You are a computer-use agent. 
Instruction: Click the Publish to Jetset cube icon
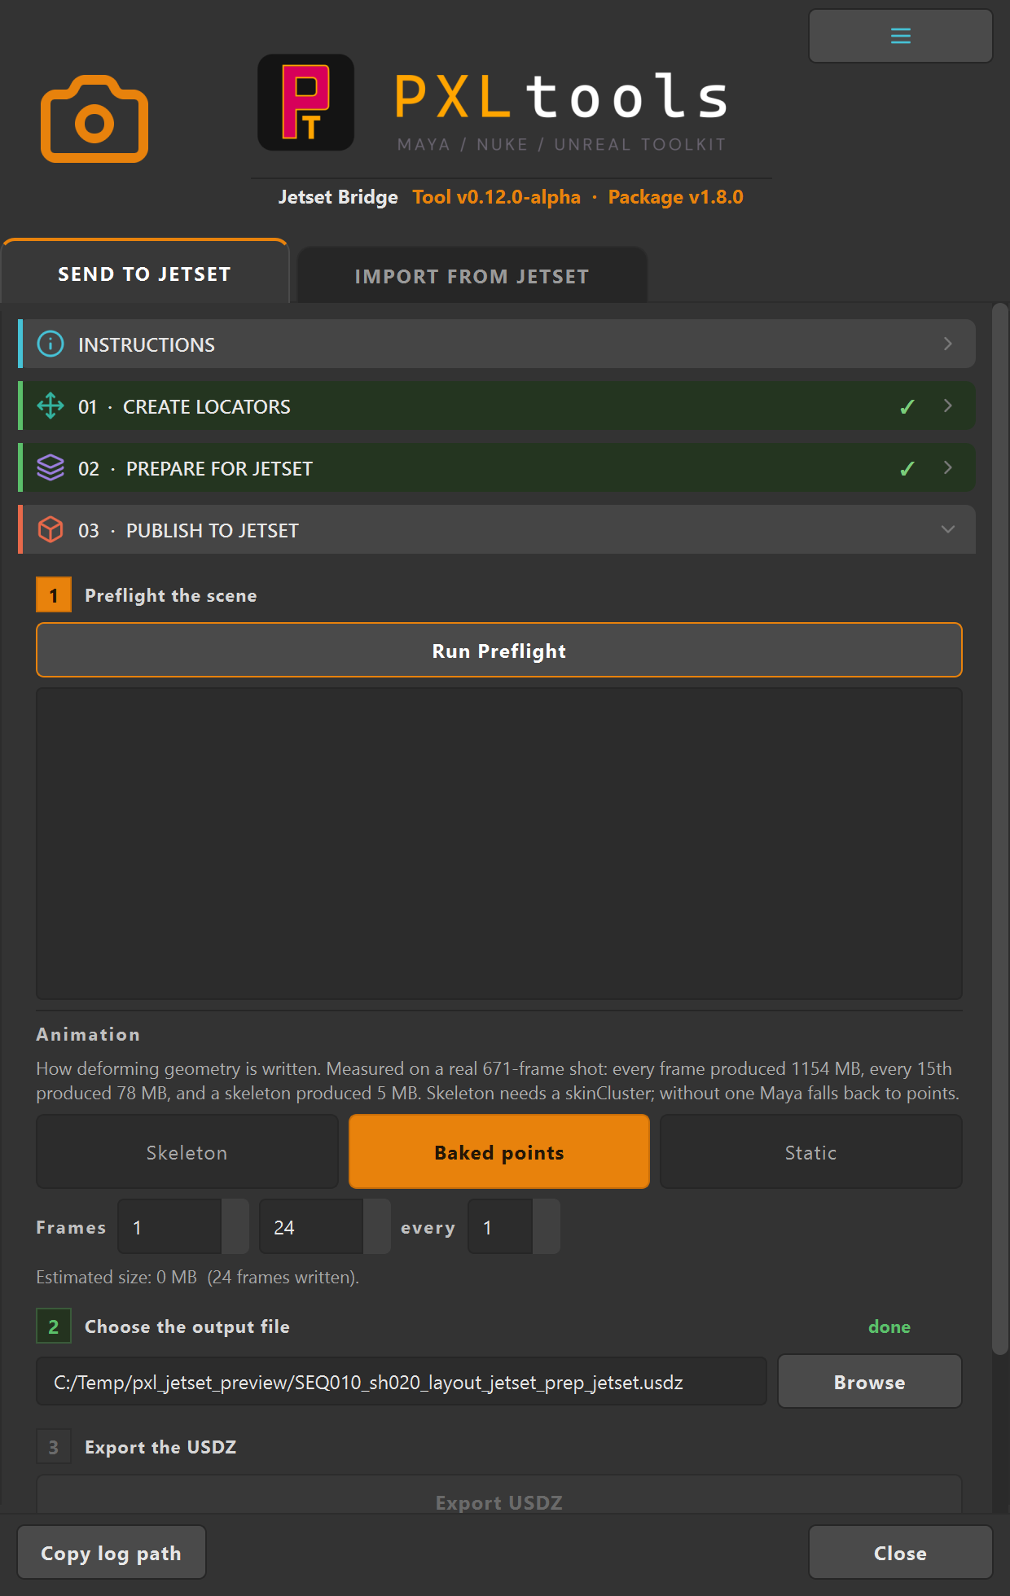coord(50,529)
